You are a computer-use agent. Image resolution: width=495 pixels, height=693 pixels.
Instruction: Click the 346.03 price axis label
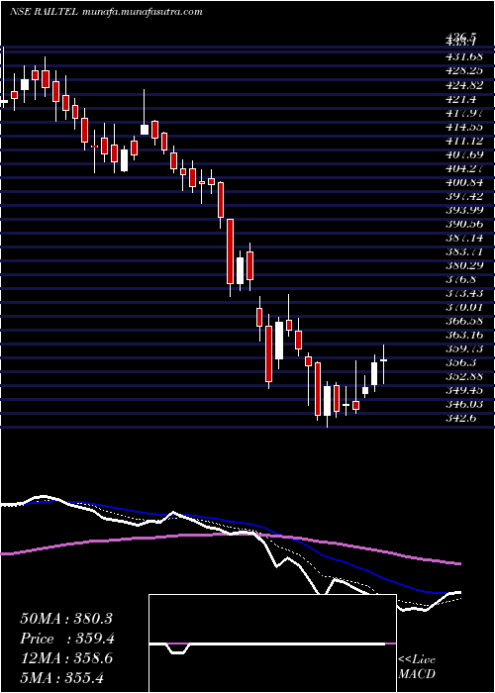pos(466,404)
